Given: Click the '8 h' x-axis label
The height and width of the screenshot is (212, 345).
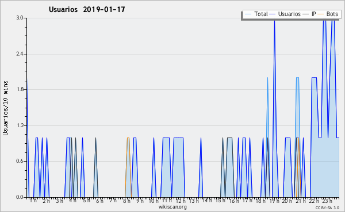Looking at the screenshot, I should click(126, 201).
